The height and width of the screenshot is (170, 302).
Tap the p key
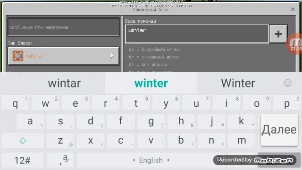(x=287, y=103)
